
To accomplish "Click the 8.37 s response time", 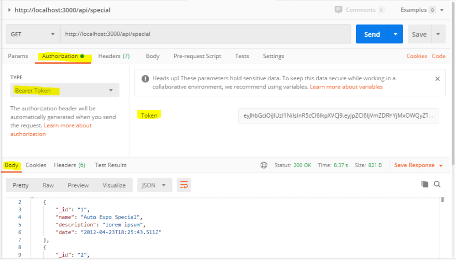I will pyautogui.click(x=341, y=165).
